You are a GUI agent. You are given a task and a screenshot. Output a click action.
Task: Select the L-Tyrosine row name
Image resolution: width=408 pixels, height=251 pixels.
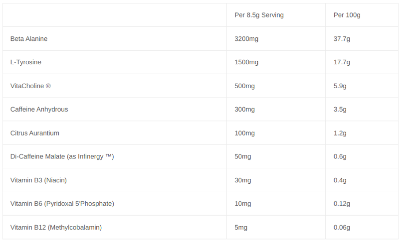point(26,62)
